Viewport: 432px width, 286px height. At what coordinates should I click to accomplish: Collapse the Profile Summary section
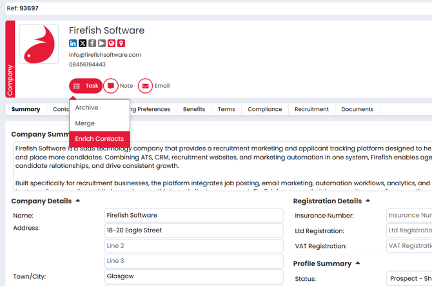coord(358,263)
